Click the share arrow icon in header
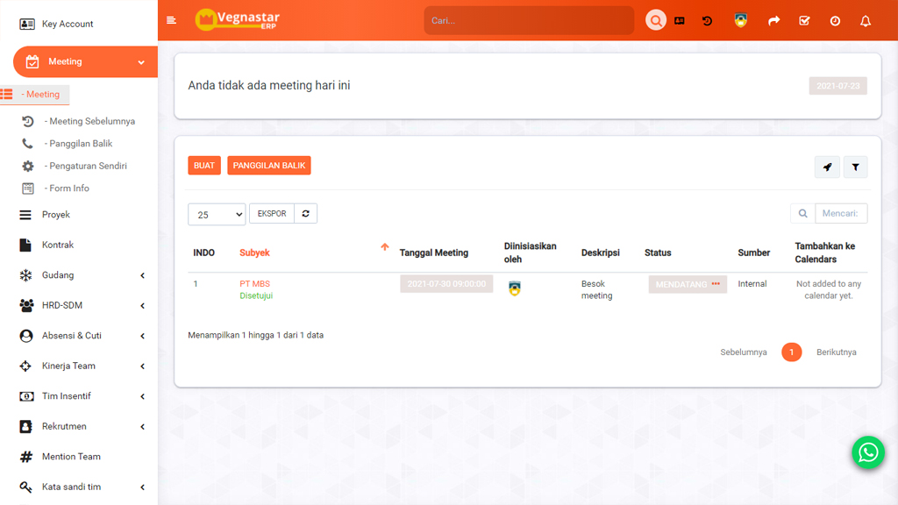The image size is (898, 505). point(773,21)
